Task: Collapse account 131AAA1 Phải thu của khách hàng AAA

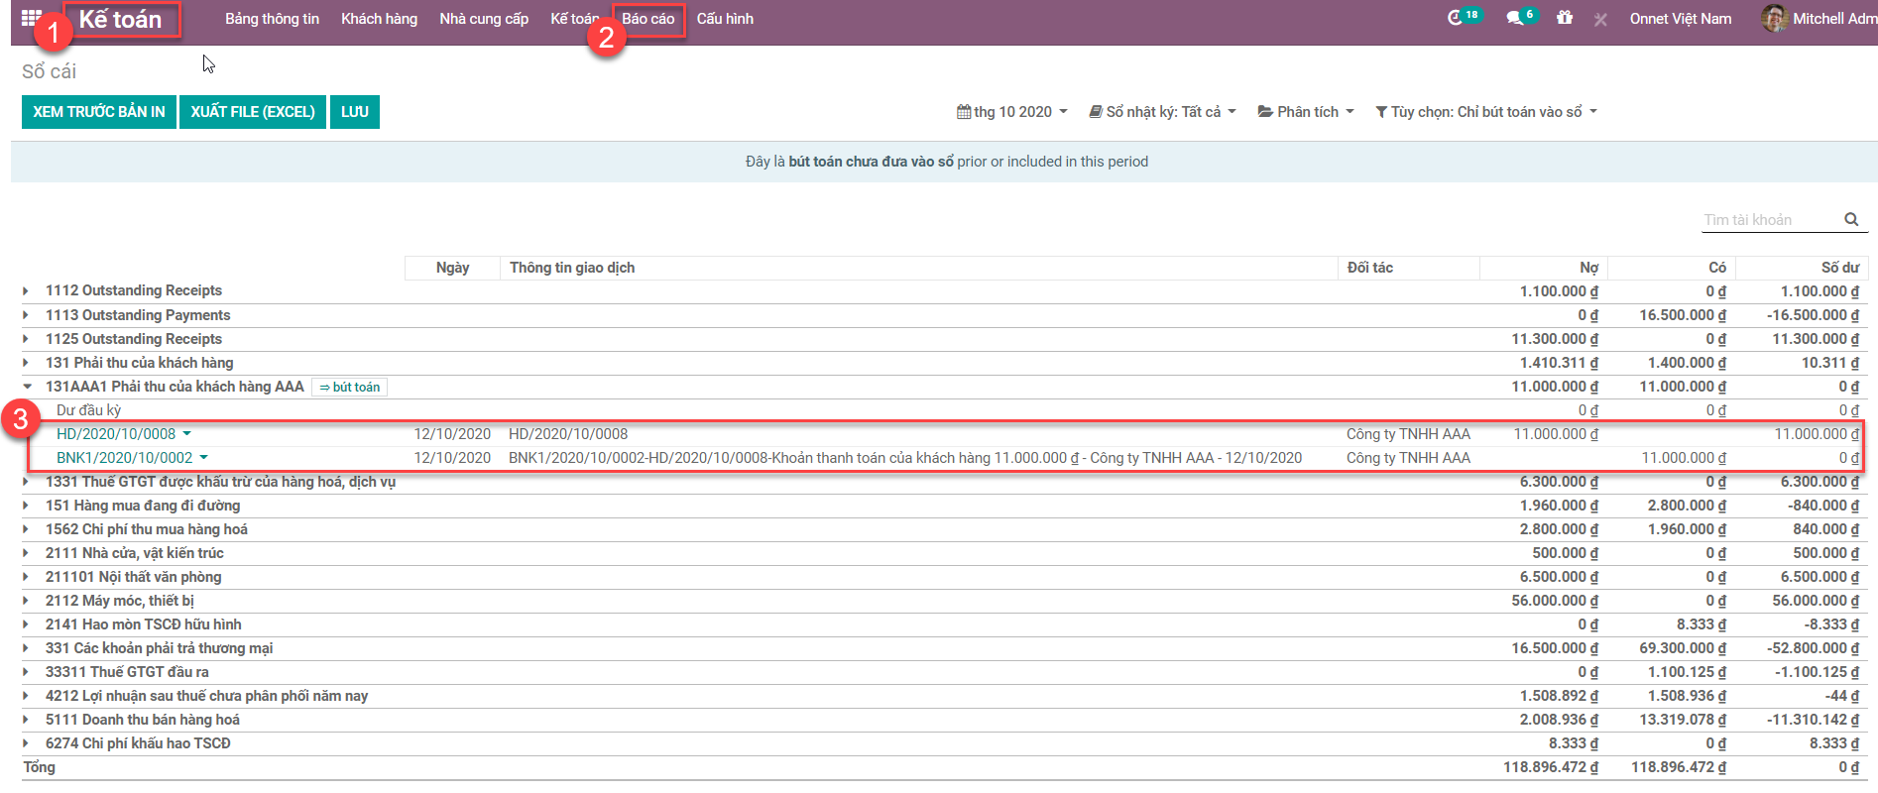Action: tap(27, 387)
